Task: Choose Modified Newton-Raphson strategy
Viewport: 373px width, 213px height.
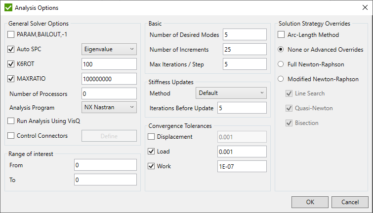Action: (281, 79)
